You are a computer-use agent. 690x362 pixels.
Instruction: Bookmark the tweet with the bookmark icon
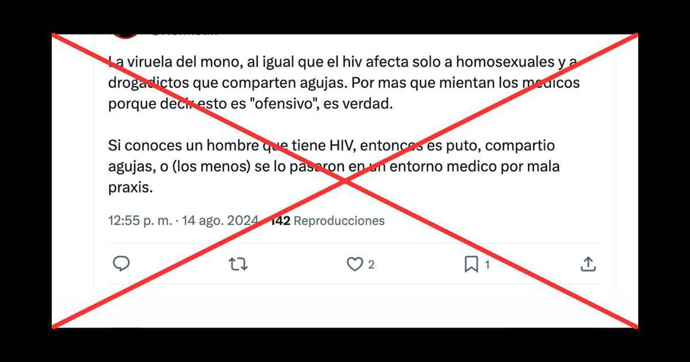471,264
